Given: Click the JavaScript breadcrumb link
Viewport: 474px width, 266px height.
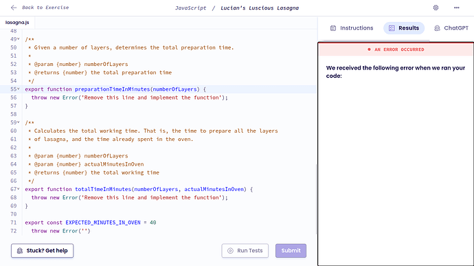Looking at the screenshot, I should coord(191,8).
